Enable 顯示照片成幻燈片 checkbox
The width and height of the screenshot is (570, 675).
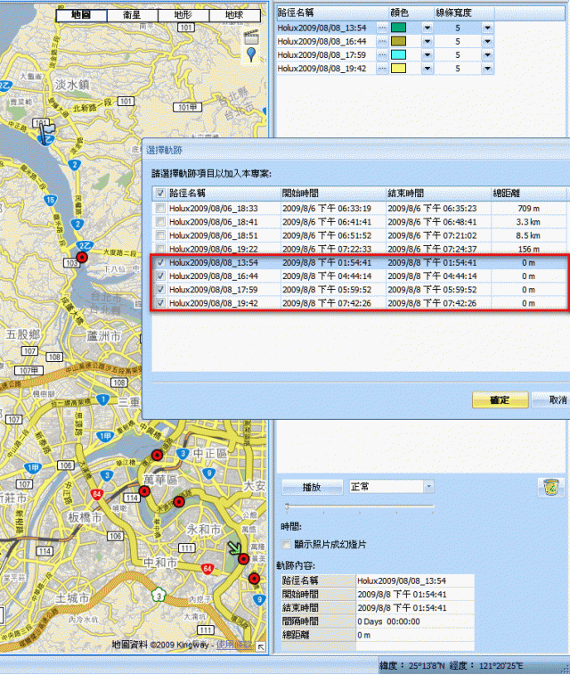pos(287,544)
